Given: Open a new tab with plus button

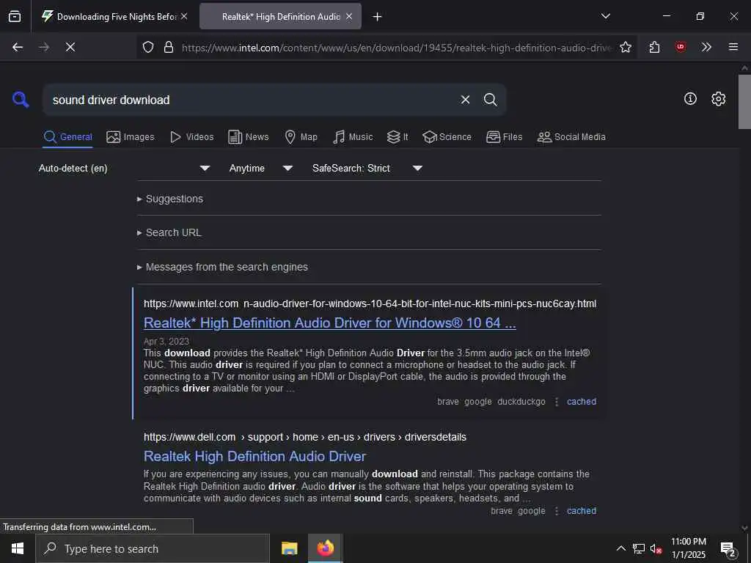Looking at the screenshot, I should click(378, 17).
